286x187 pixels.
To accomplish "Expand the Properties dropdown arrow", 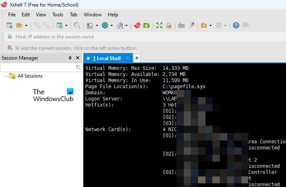I will click(66, 25).
